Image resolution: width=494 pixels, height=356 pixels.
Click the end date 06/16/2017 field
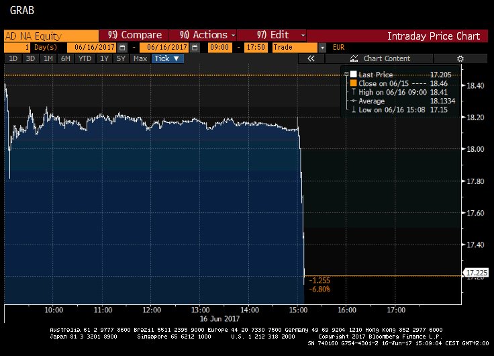[x=164, y=48]
